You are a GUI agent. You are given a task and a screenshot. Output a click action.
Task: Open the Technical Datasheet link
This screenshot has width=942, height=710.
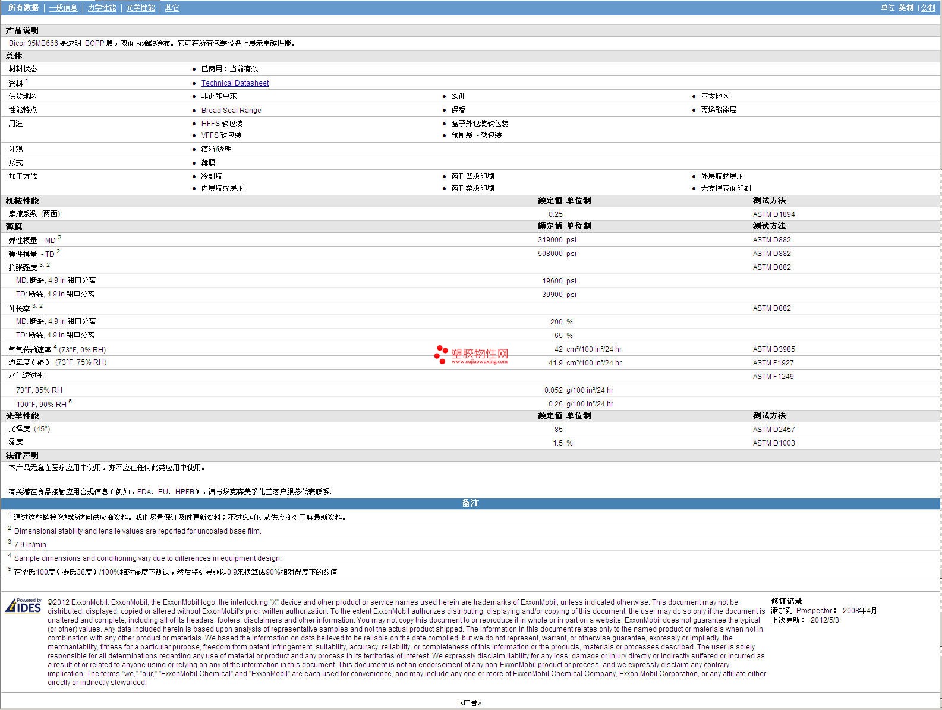click(235, 83)
